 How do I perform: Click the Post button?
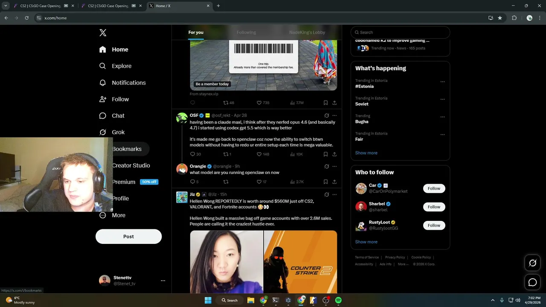[128, 237]
